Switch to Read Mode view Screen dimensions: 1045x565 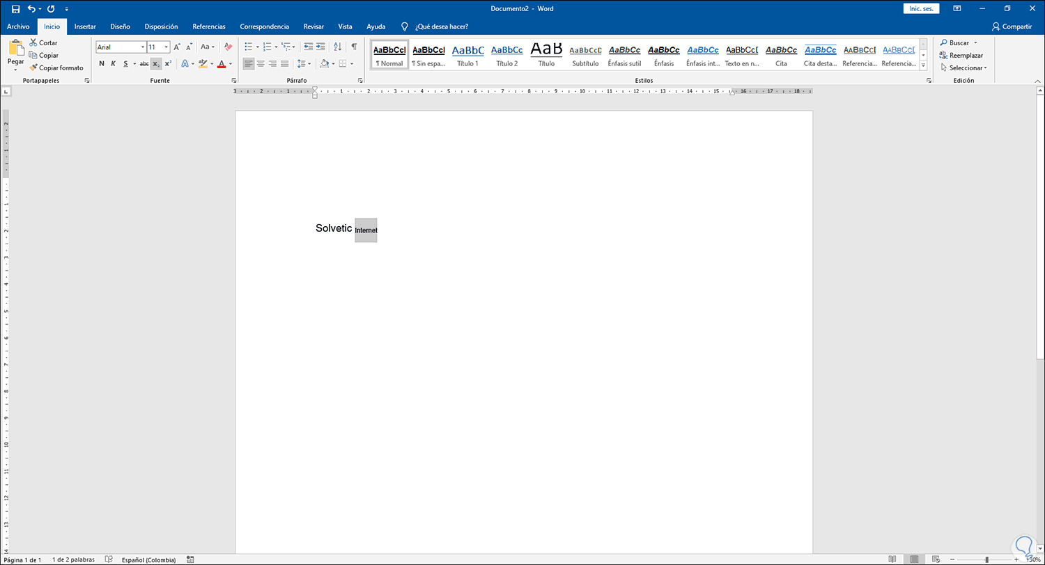892,559
